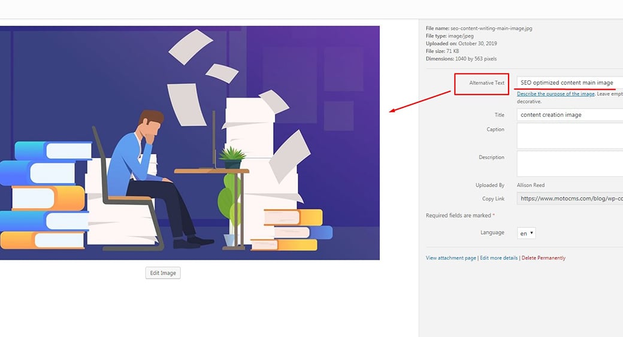623x337 pixels.
Task: Expand the Language dropdown showing 'en'
Action: (x=527, y=233)
